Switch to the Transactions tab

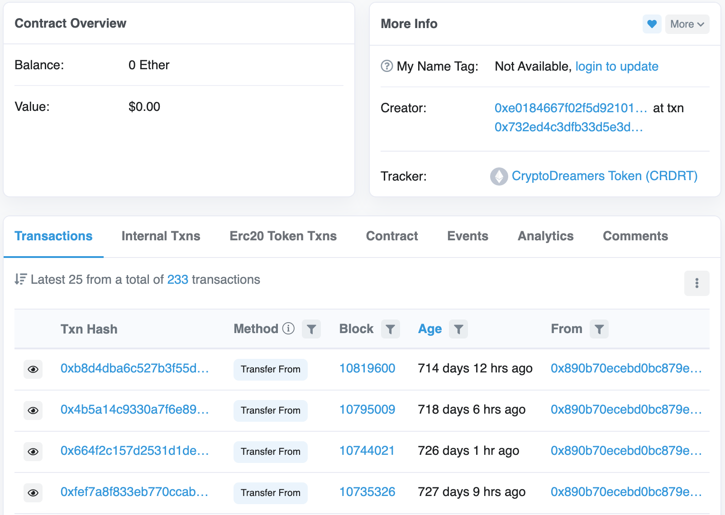[53, 236]
